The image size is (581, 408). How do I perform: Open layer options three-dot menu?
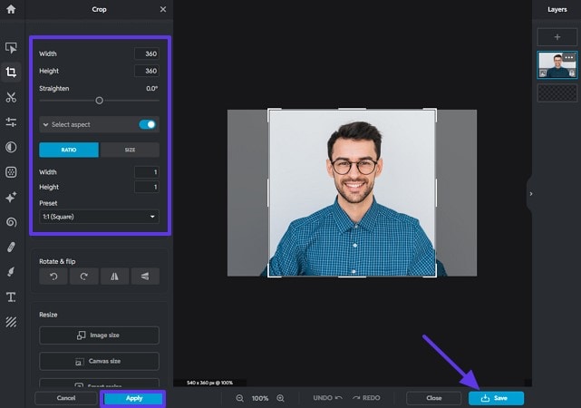coord(569,57)
